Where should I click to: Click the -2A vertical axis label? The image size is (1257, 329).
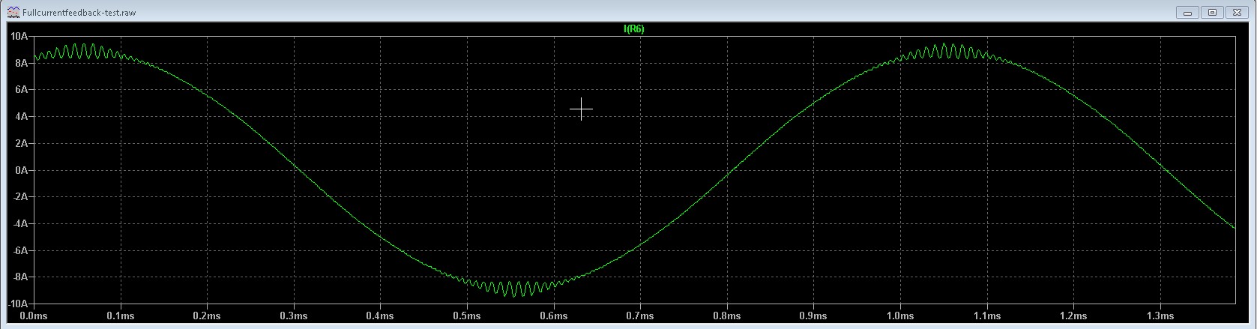[x=20, y=196]
